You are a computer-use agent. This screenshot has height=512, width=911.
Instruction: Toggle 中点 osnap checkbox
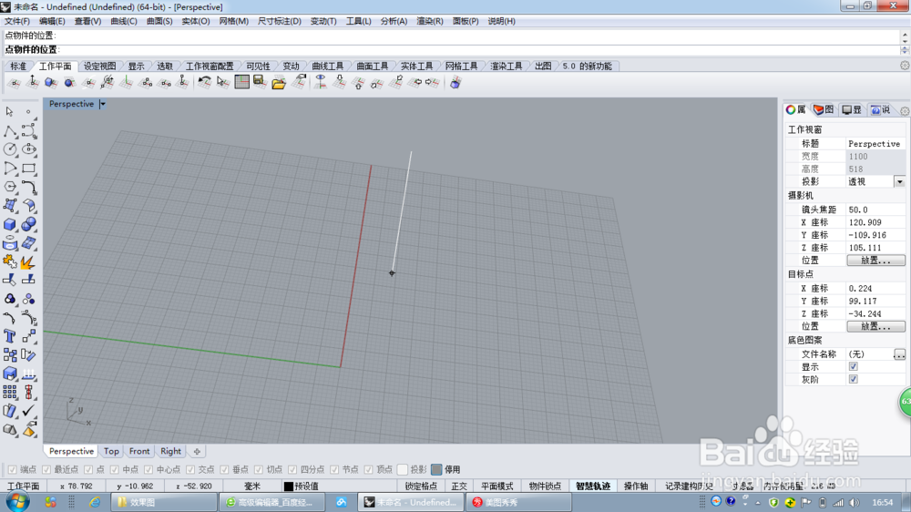click(x=115, y=469)
